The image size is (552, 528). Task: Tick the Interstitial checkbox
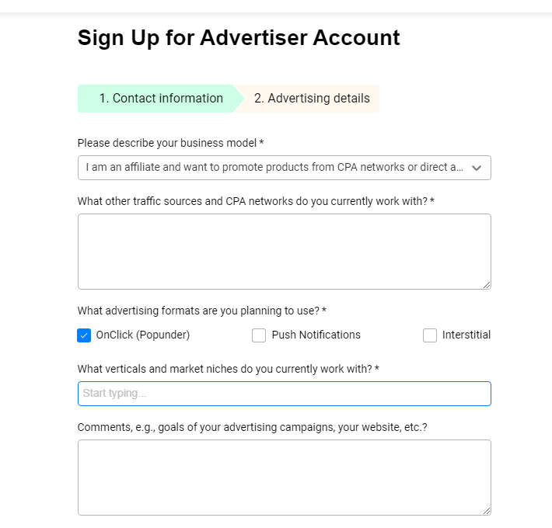click(430, 335)
